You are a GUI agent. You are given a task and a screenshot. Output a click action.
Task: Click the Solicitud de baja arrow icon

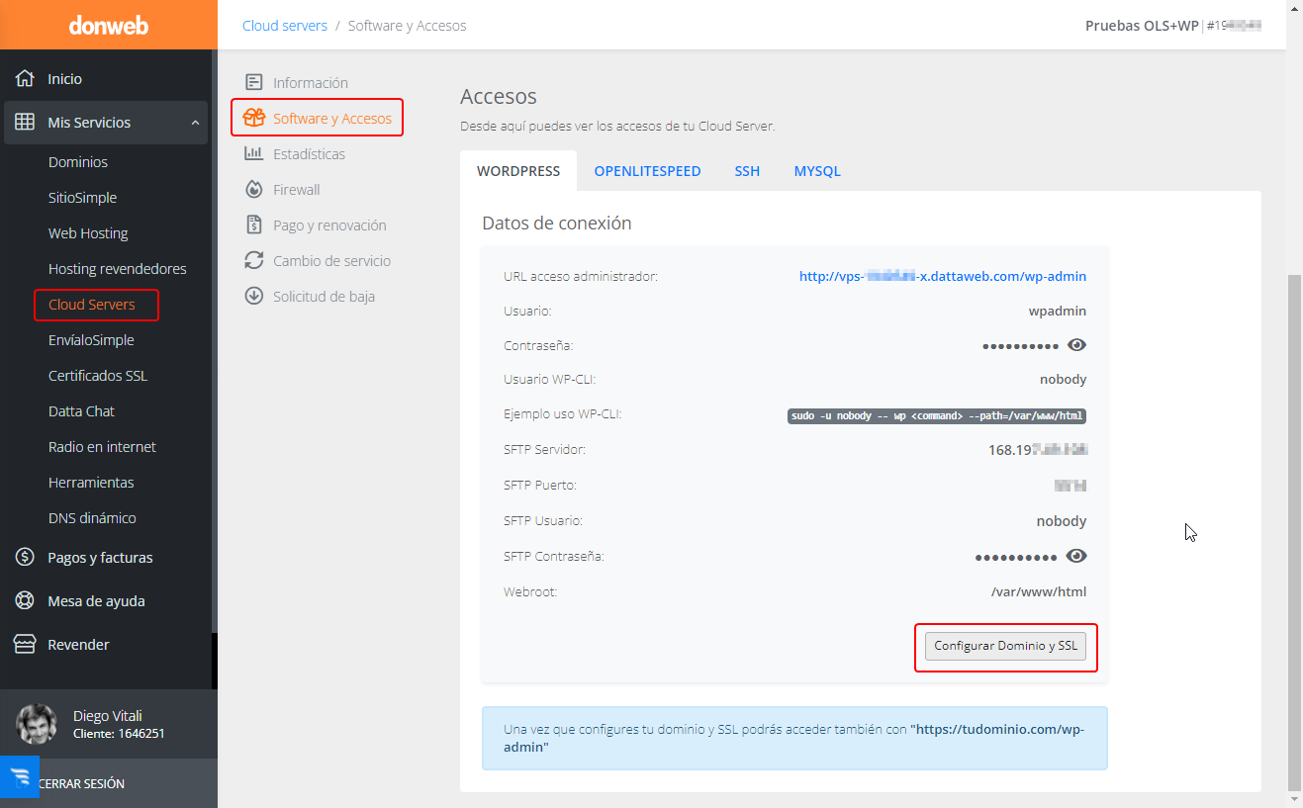pos(254,297)
